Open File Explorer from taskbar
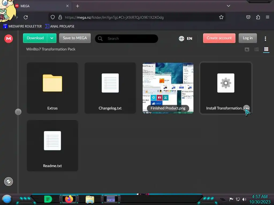This screenshot has width=274, height=205. click(90, 199)
